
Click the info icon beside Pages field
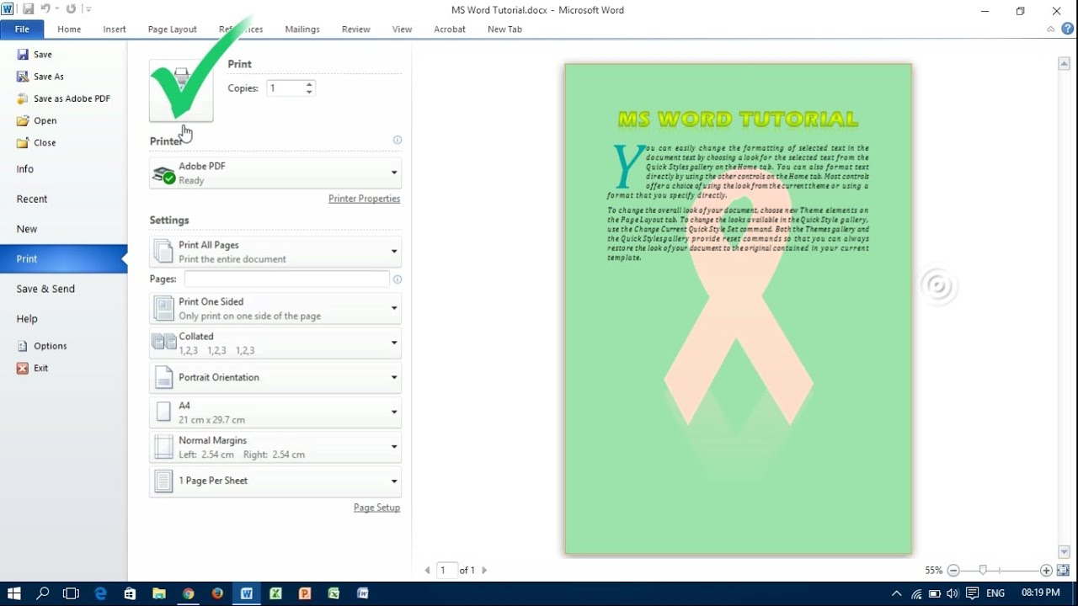(x=398, y=279)
